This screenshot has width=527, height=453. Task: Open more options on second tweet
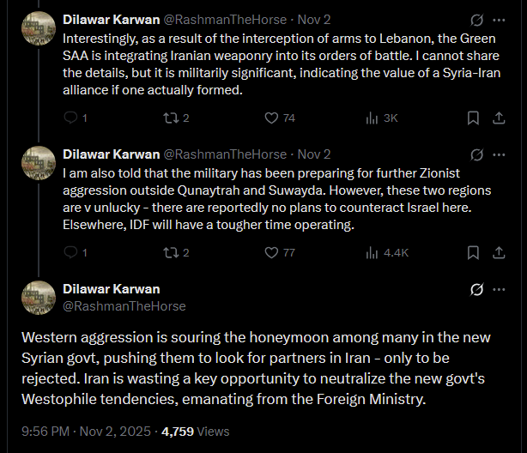500,154
